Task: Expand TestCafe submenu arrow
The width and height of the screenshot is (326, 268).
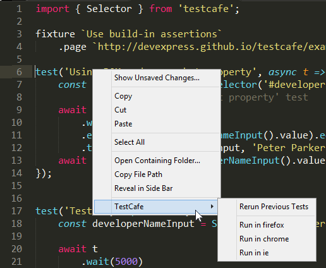Action: 212,207
